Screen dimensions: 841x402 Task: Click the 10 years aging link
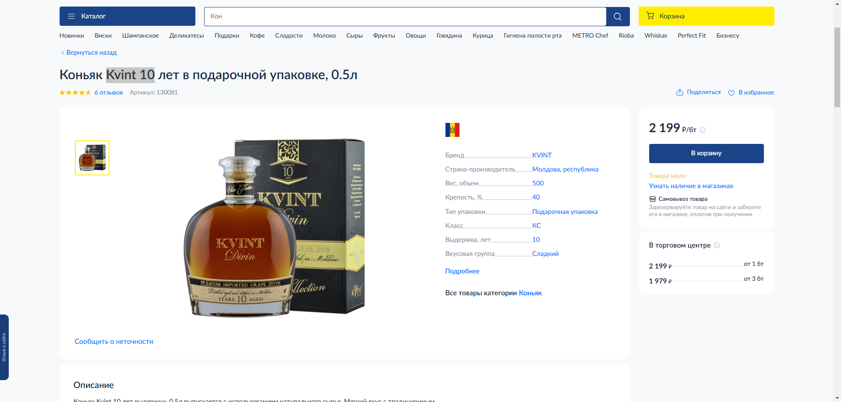point(536,240)
